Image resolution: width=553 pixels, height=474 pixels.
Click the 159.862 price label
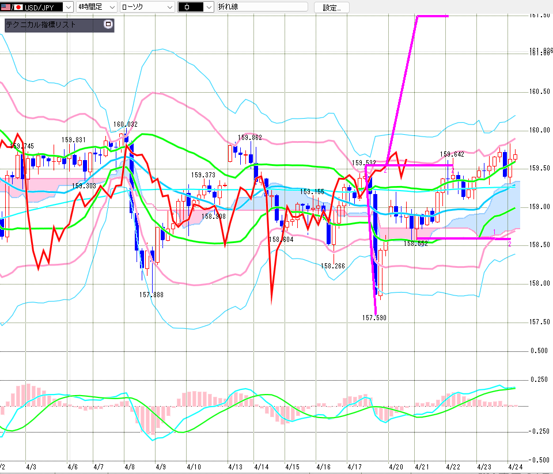pos(249,138)
